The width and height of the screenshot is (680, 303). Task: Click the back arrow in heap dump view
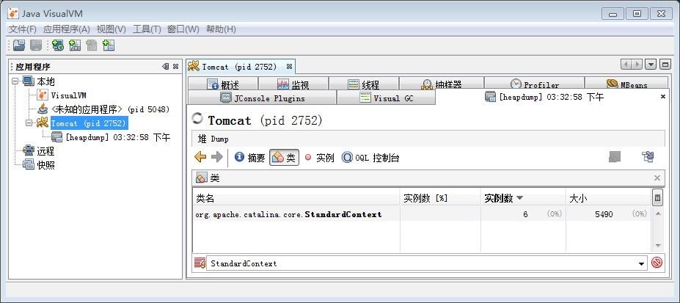tap(200, 157)
